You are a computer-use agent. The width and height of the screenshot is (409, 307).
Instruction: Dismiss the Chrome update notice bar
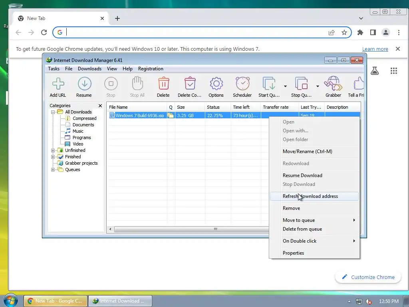point(398,49)
